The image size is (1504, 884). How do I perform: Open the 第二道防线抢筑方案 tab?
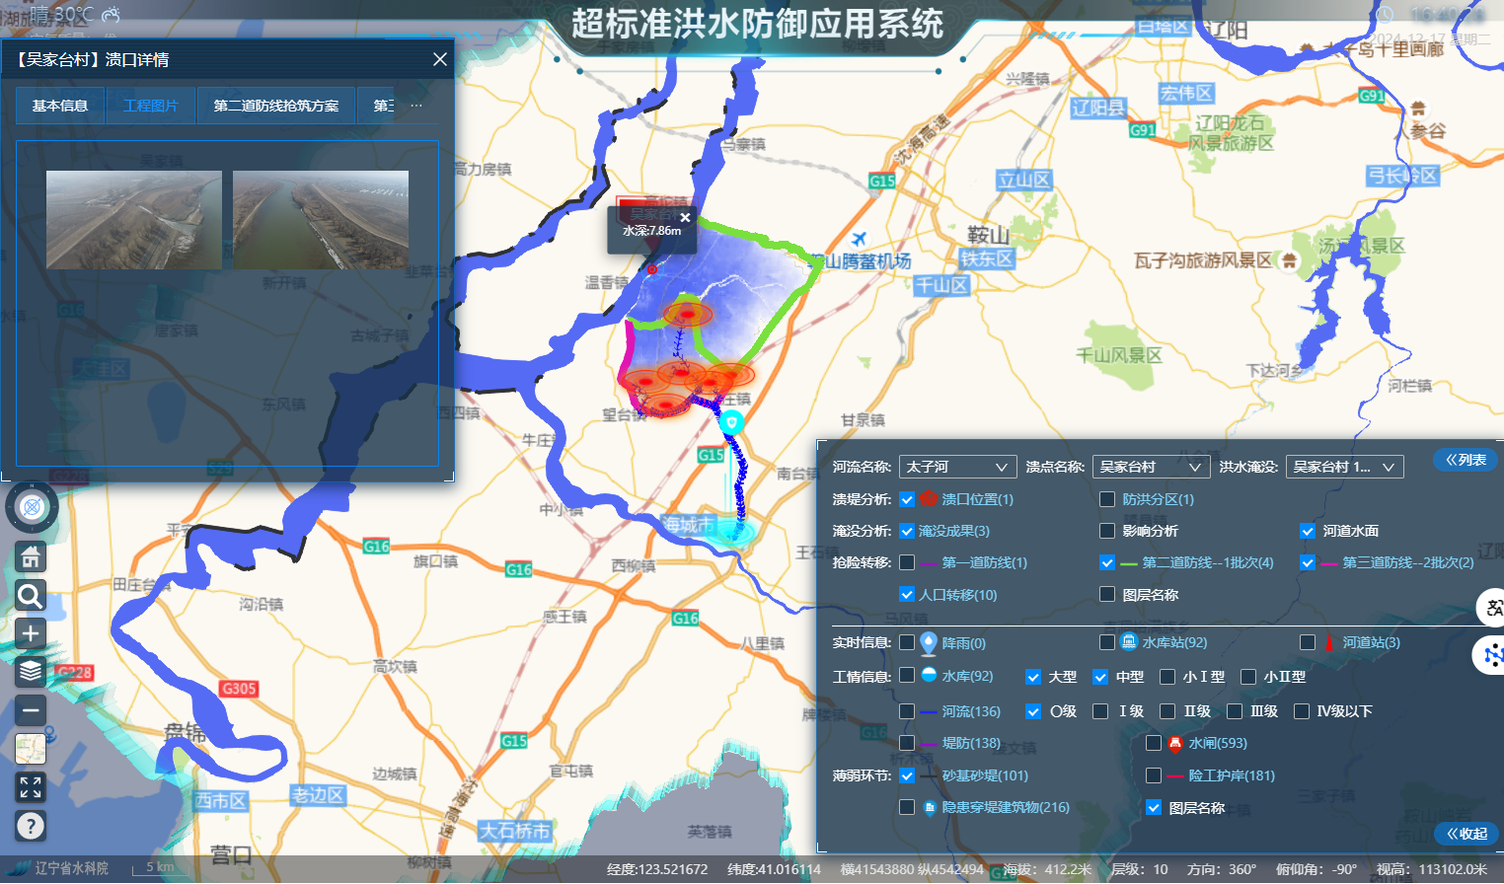(x=276, y=106)
